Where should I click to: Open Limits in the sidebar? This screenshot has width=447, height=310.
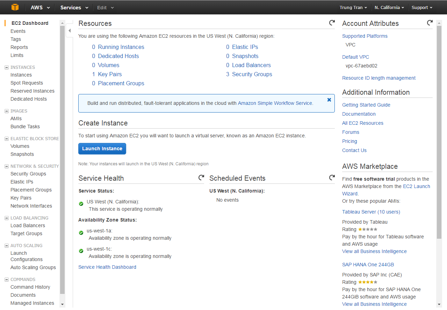pyautogui.click(x=17, y=55)
